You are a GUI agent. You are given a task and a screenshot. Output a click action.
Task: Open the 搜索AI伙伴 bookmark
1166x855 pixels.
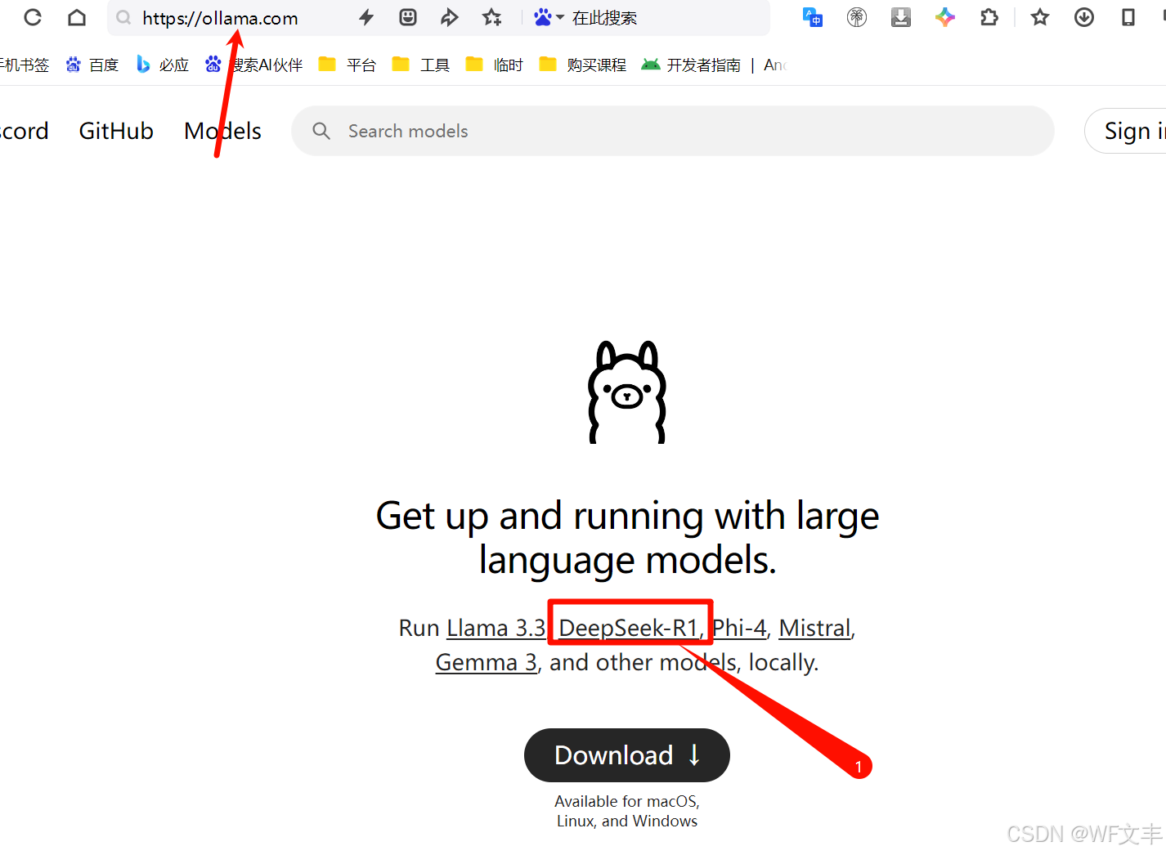click(x=254, y=65)
